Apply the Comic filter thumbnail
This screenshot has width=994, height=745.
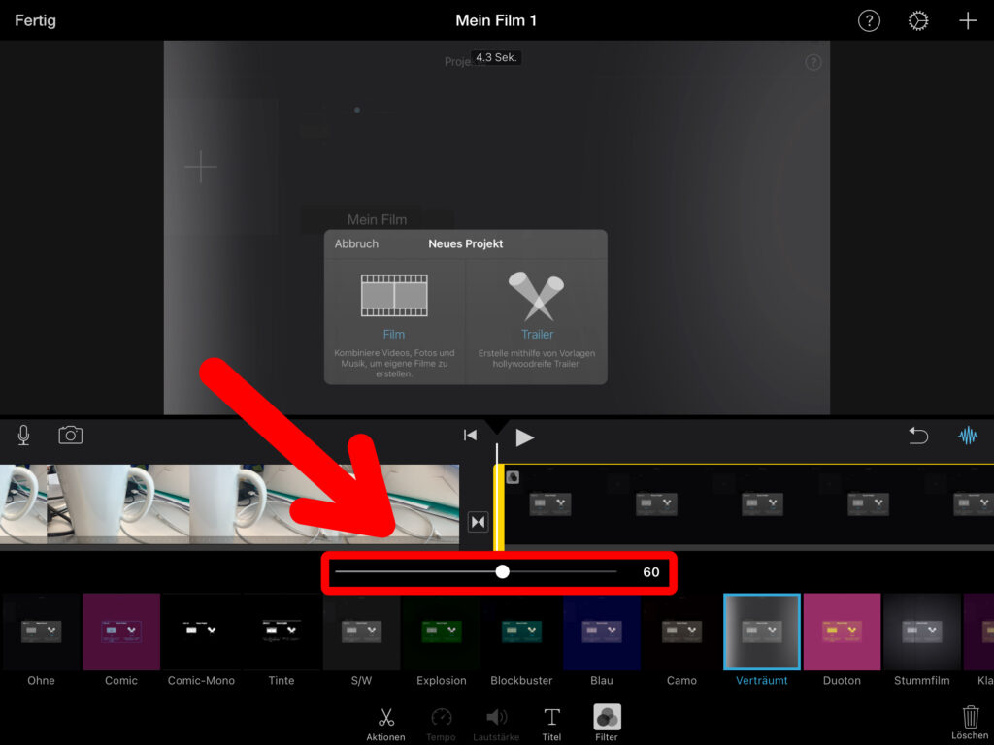coord(121,632)
